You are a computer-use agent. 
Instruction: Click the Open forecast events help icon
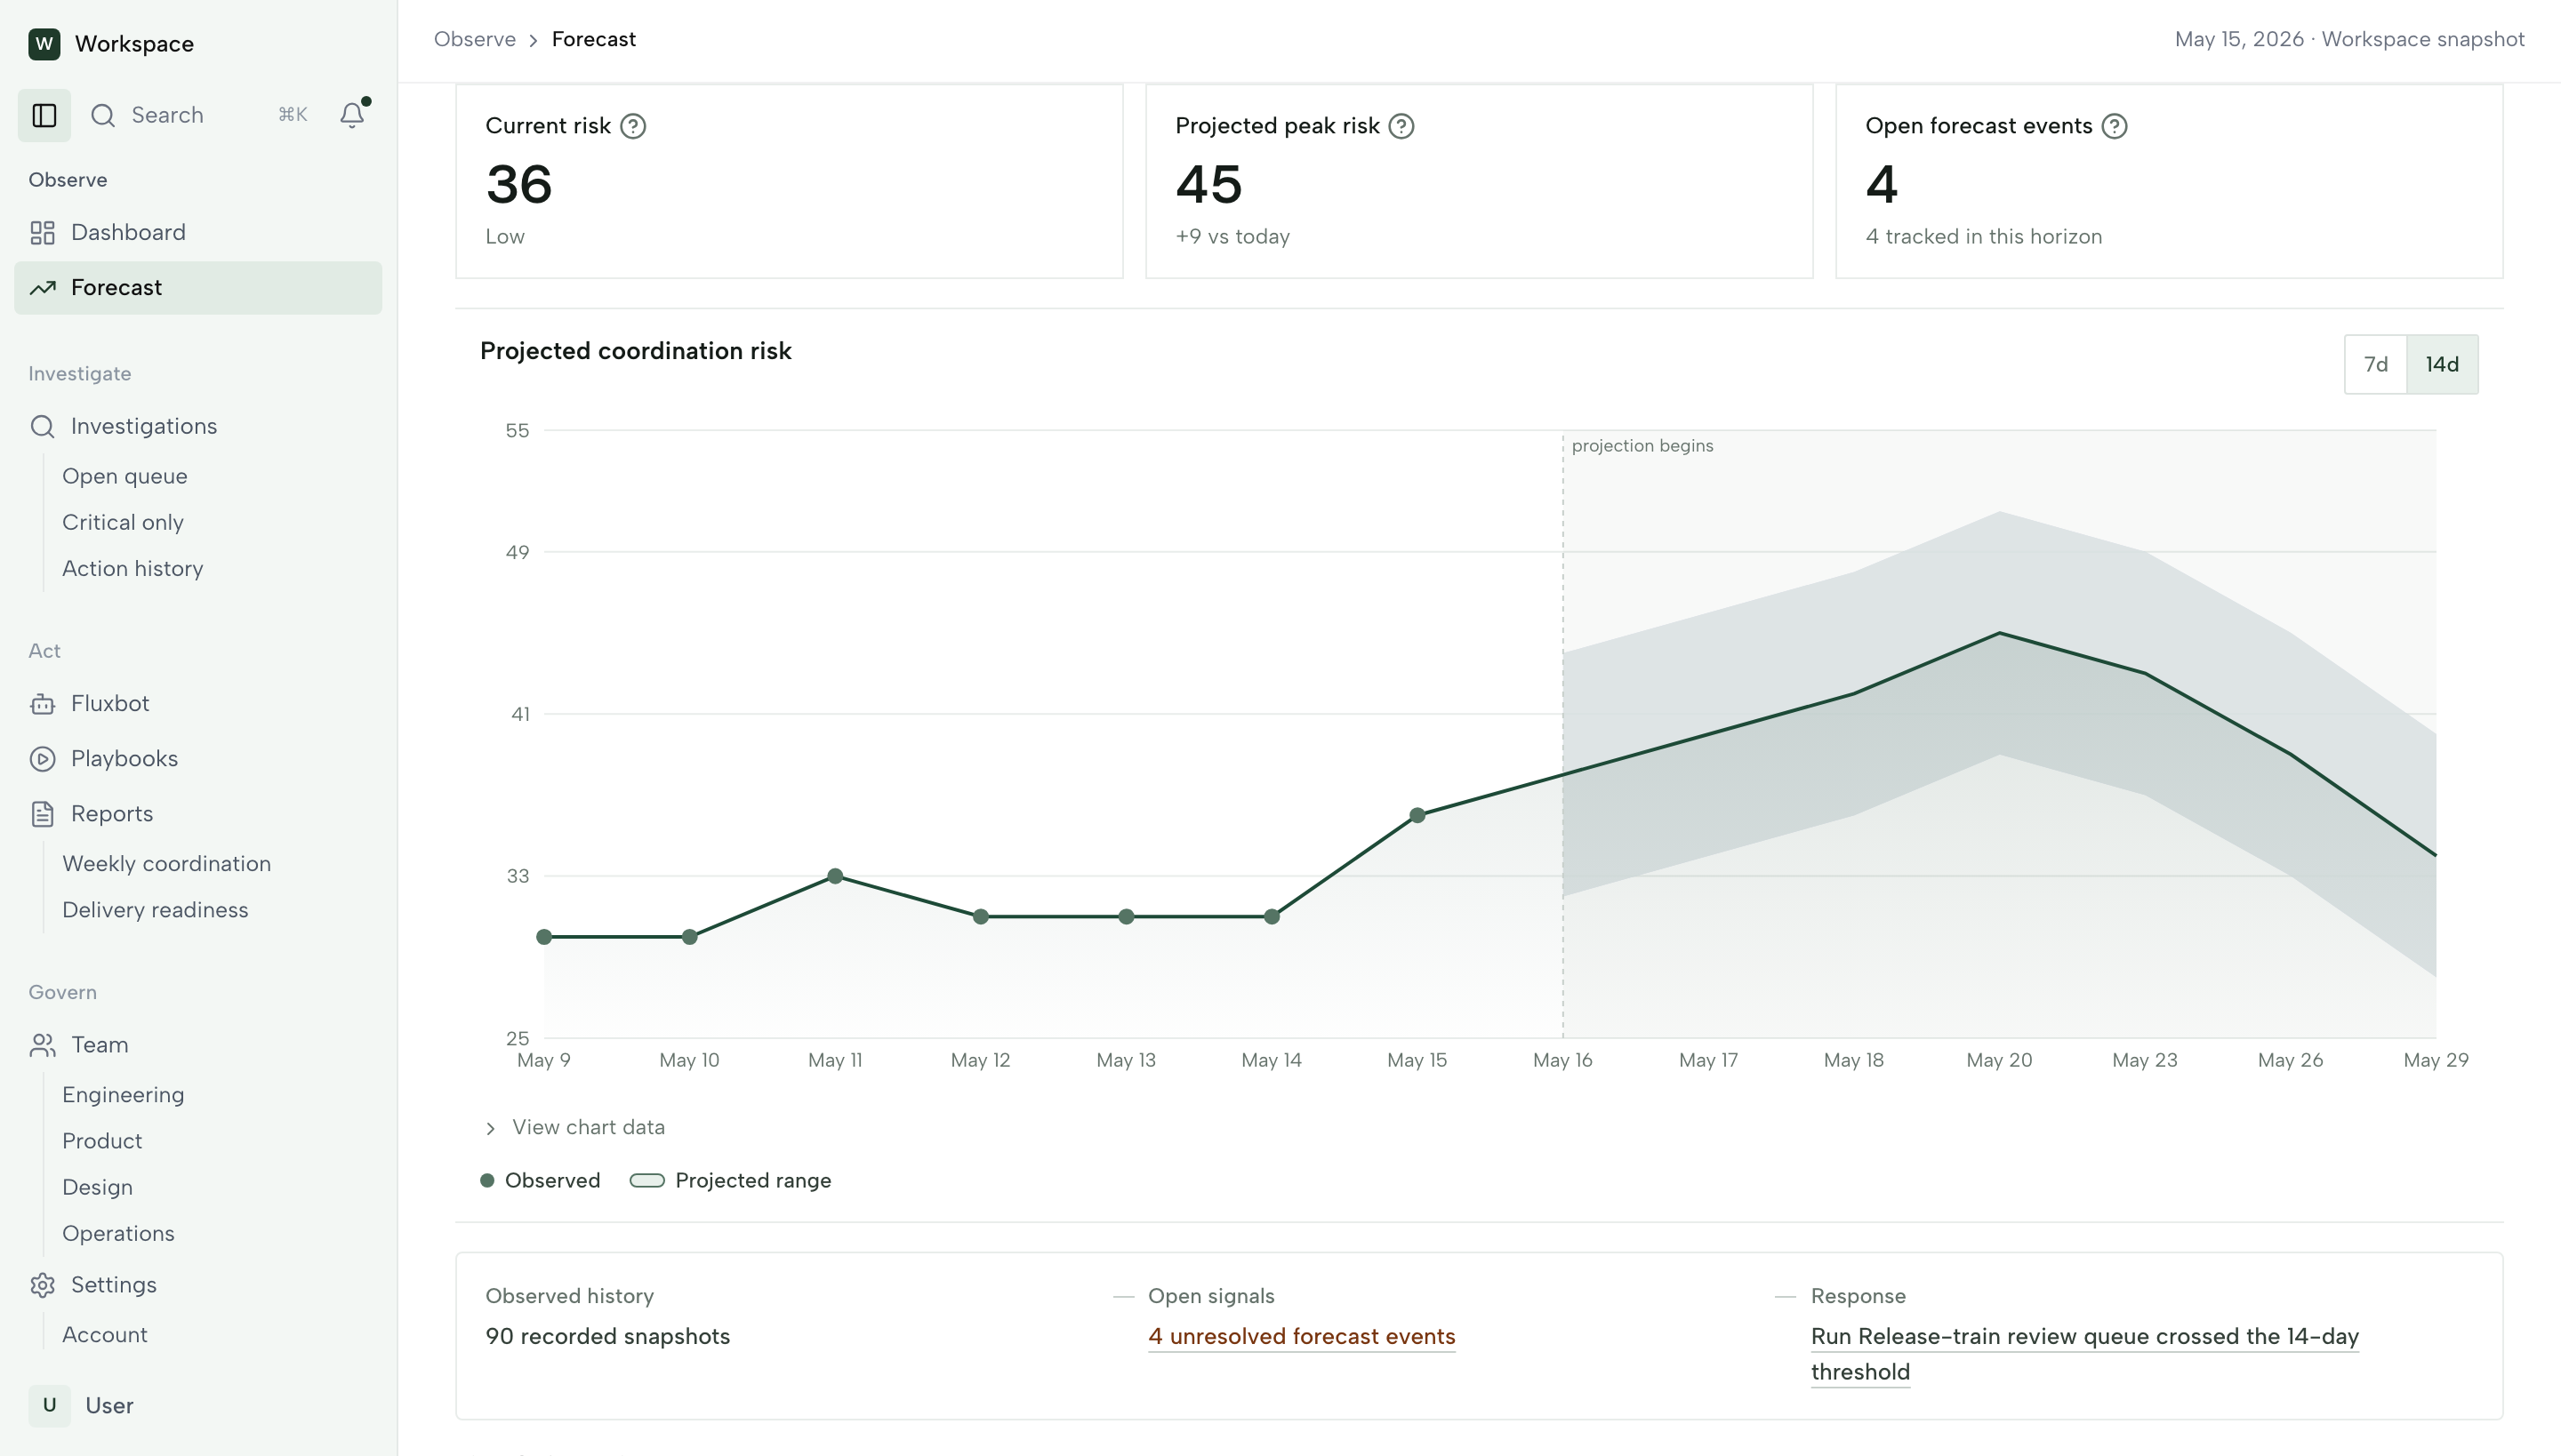(x=2115, y=126)
